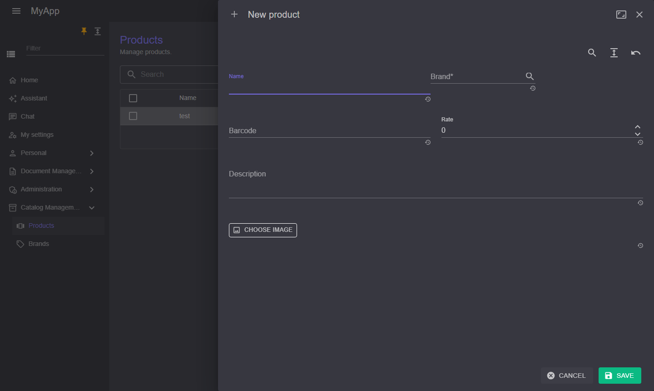Click the undo arrow icon in dialog

(636, 53)
